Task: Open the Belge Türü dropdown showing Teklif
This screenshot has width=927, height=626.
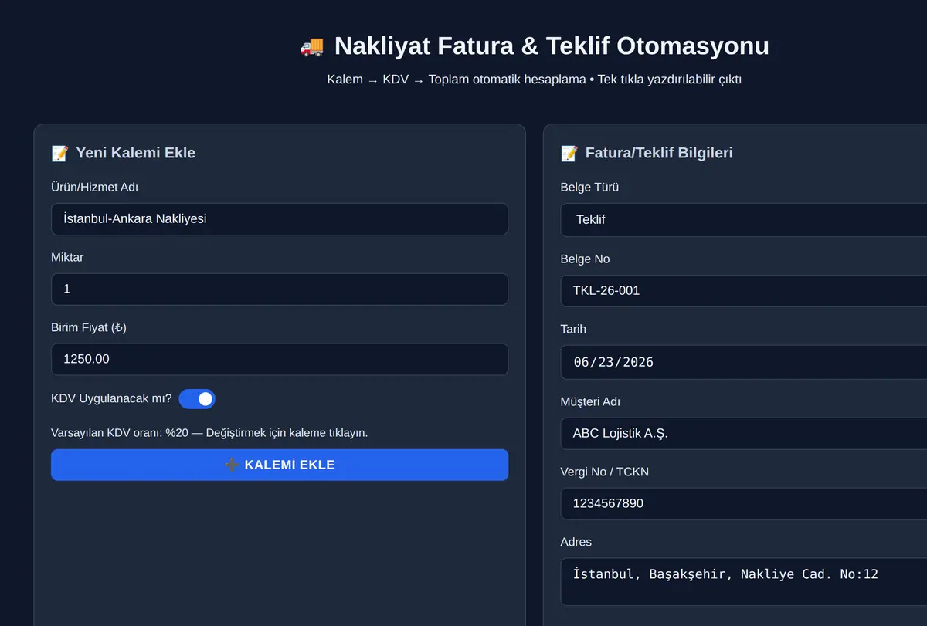Action: click(744, 219)
